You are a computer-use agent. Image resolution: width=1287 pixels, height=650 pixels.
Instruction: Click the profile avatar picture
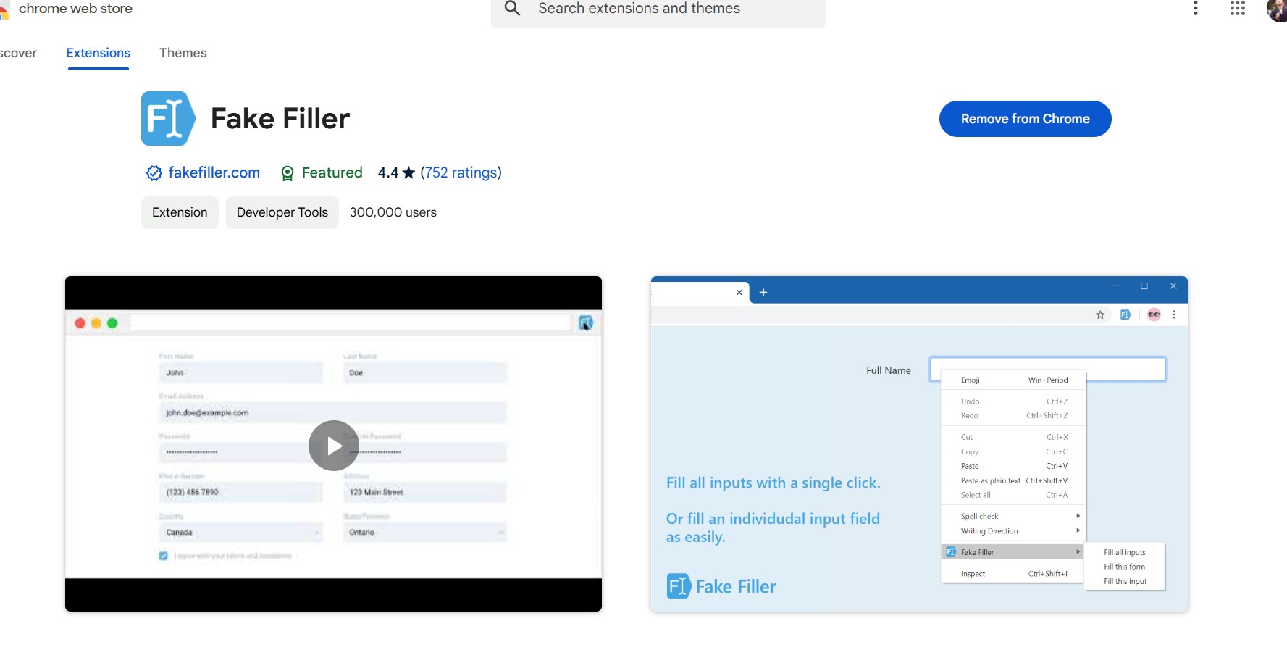(x=1278, y=9)
